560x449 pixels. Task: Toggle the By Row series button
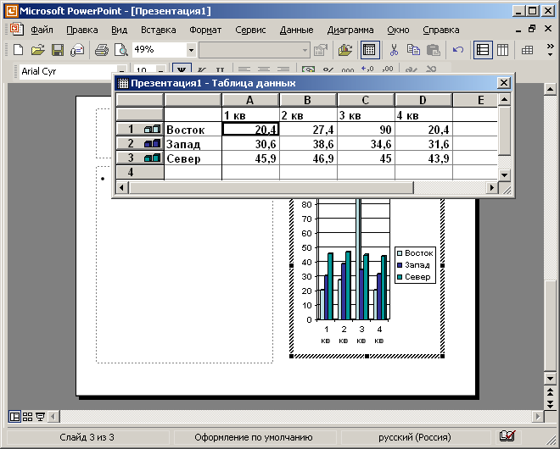pyautogui.click(x=483, y=50)
